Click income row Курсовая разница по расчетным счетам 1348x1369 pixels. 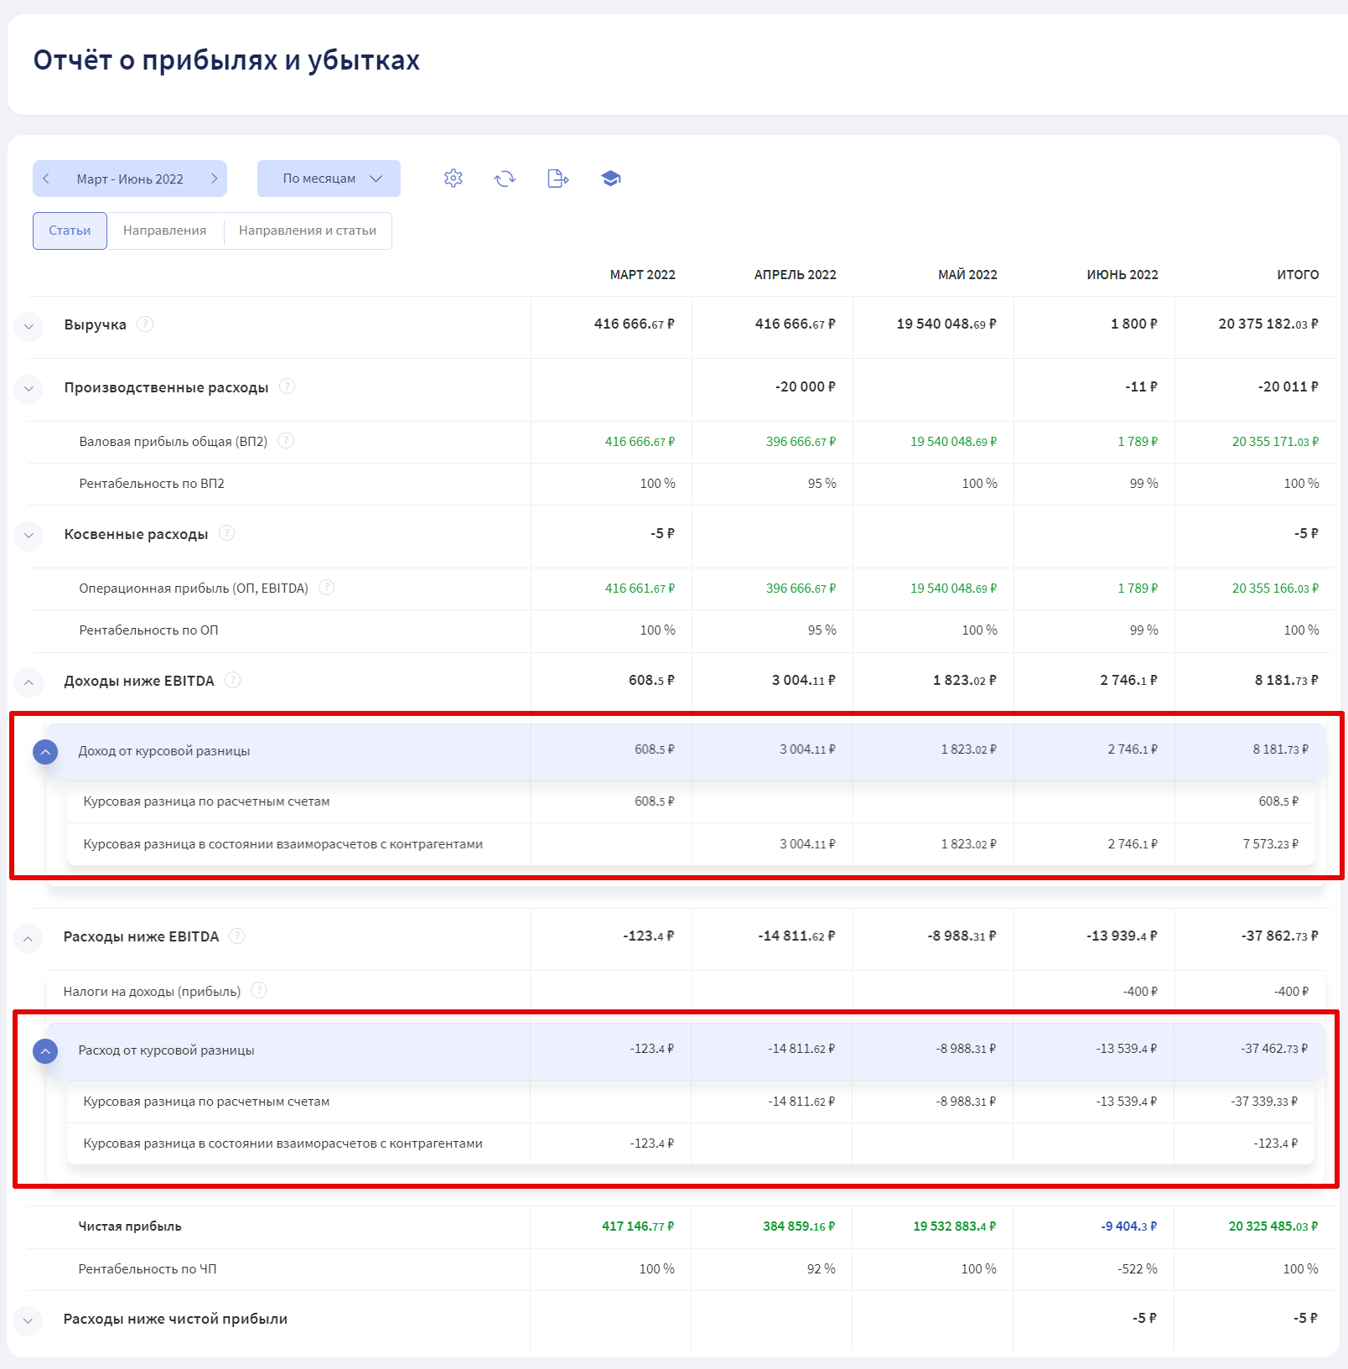(x=206, y=801)
